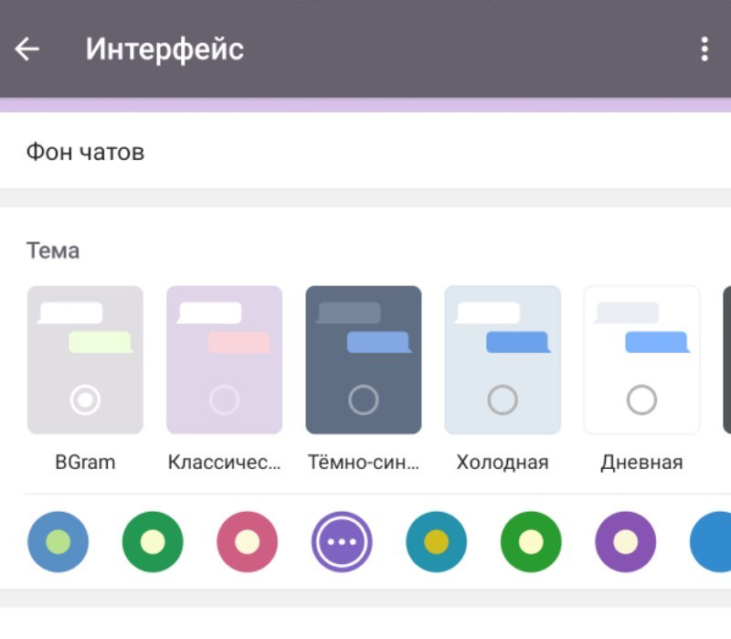Open the Фон чатов setting
This screenshot has height=639, width=731.
coord(365,152)
